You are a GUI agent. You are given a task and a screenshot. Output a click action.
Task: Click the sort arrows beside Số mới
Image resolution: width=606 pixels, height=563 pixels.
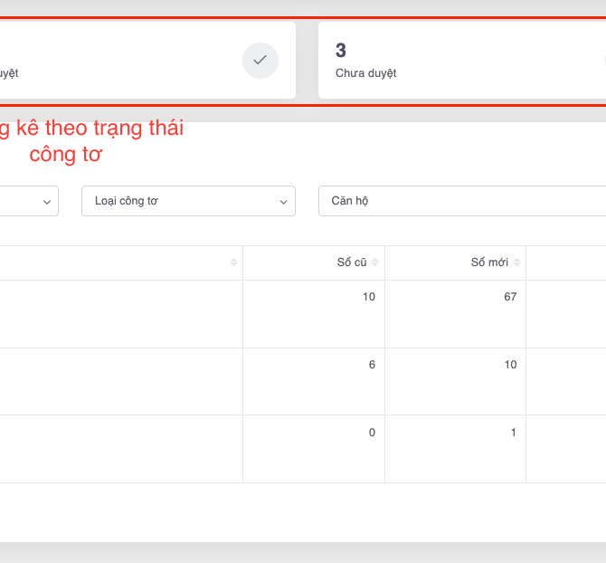click(517, 262)
